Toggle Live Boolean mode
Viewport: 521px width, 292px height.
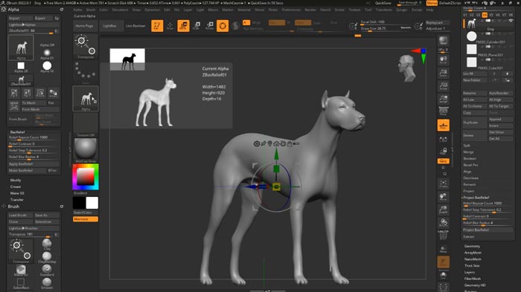(x=135, y=25)
